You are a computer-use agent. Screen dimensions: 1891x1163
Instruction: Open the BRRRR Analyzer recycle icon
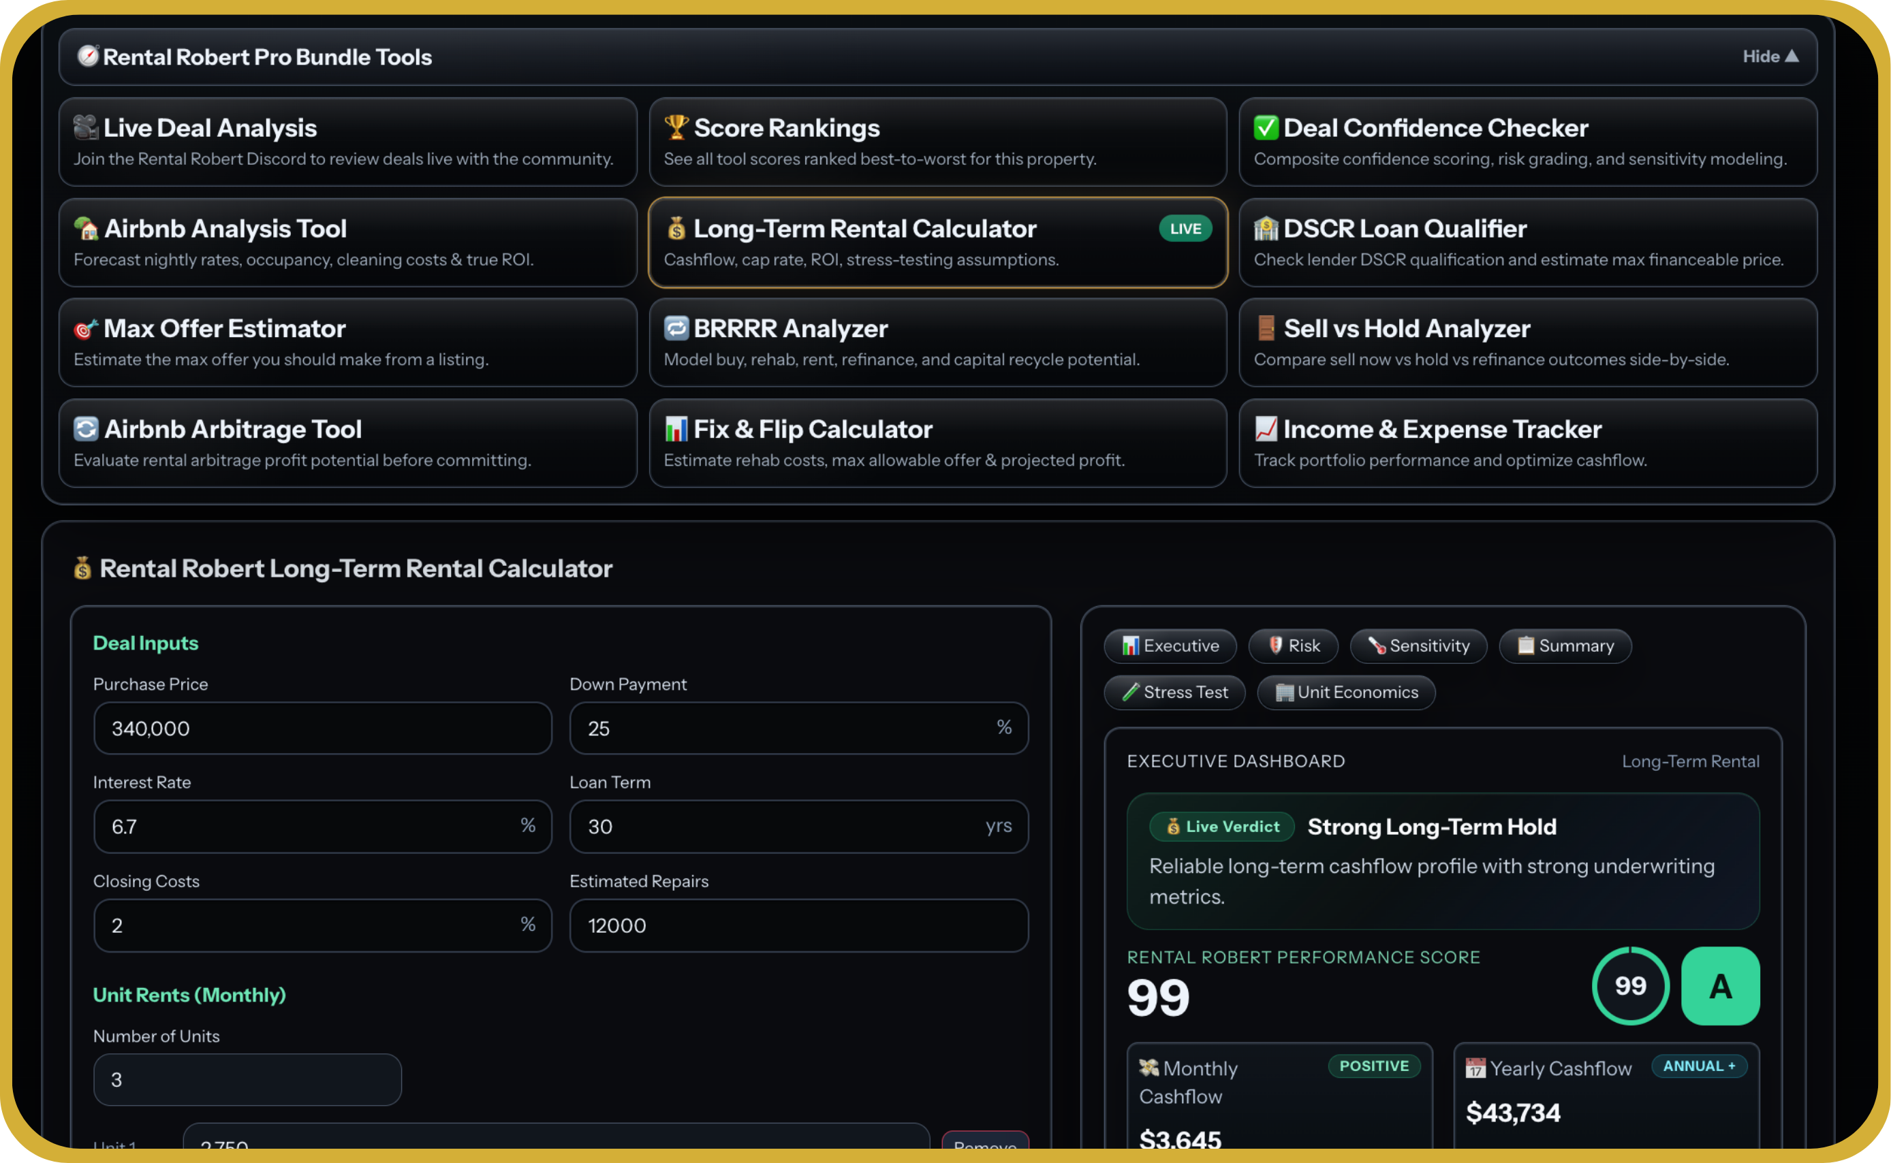click(x=676, y=328)
